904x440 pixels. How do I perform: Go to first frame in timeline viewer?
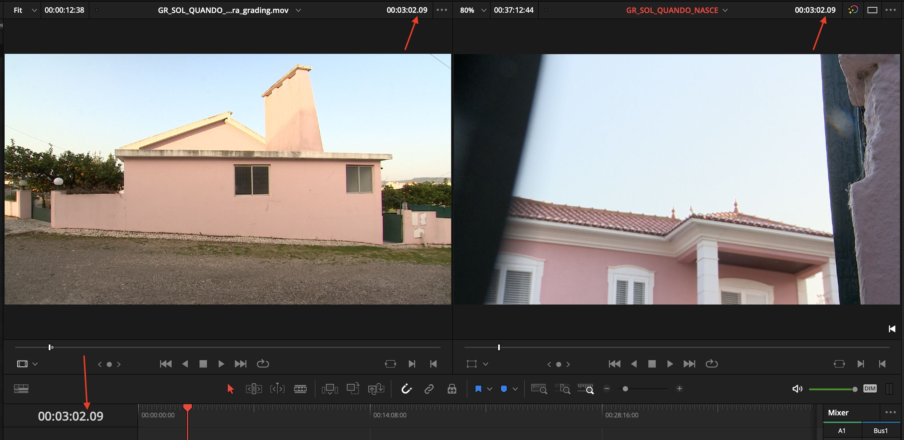tap(614, 364)
